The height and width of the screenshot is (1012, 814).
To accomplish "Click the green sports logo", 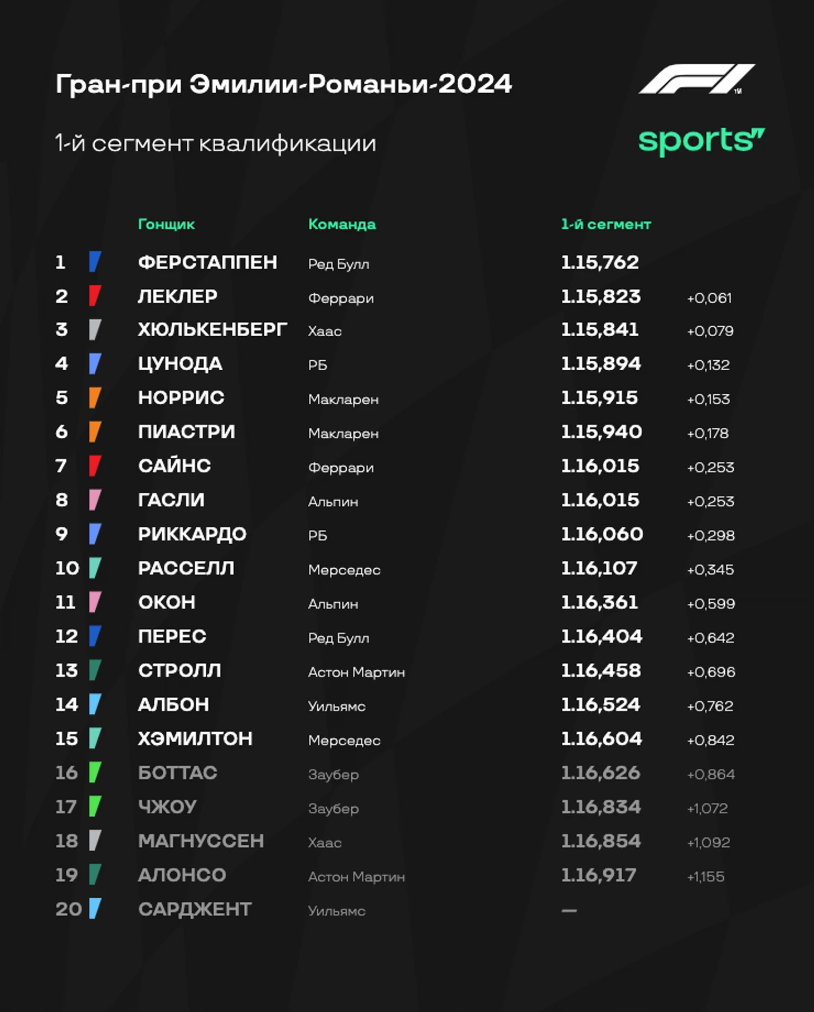I will 701,141.
